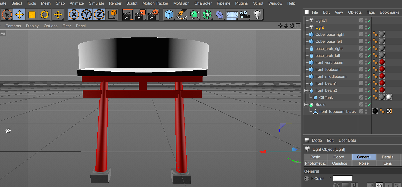Collapse the front_beam2 hierarchy

pyautogui.click(x=306, y=90)
